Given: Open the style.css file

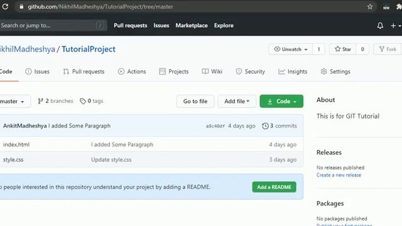Looking at the screenshot, I should pos(13,159).
